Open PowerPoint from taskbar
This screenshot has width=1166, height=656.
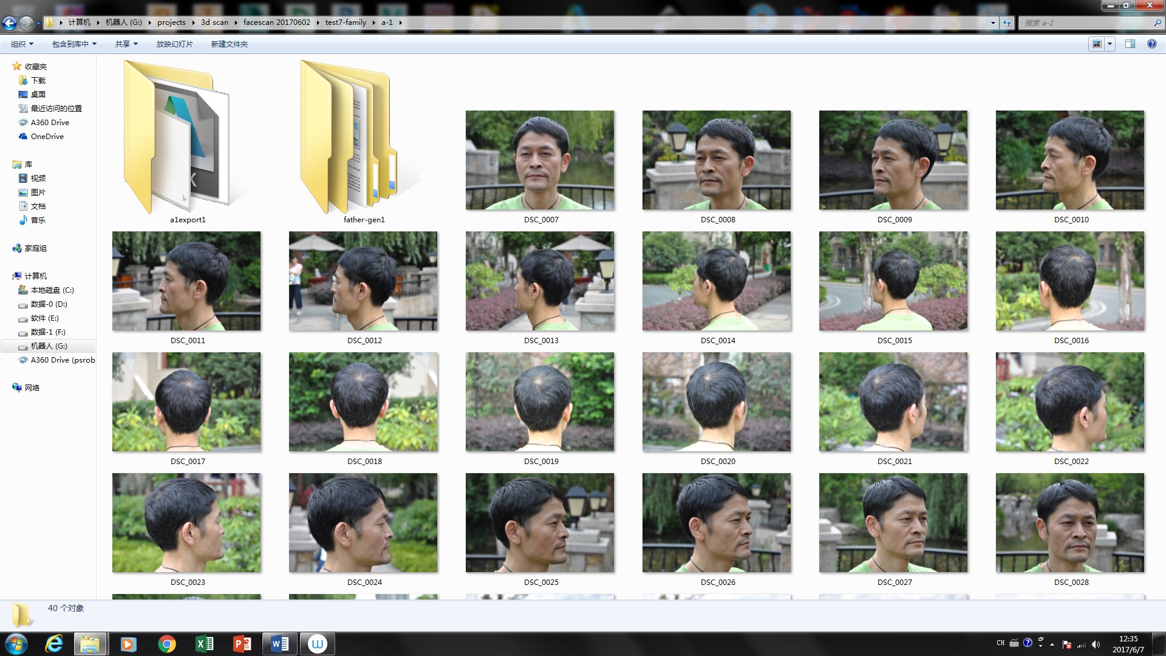[x=242, y=644]
